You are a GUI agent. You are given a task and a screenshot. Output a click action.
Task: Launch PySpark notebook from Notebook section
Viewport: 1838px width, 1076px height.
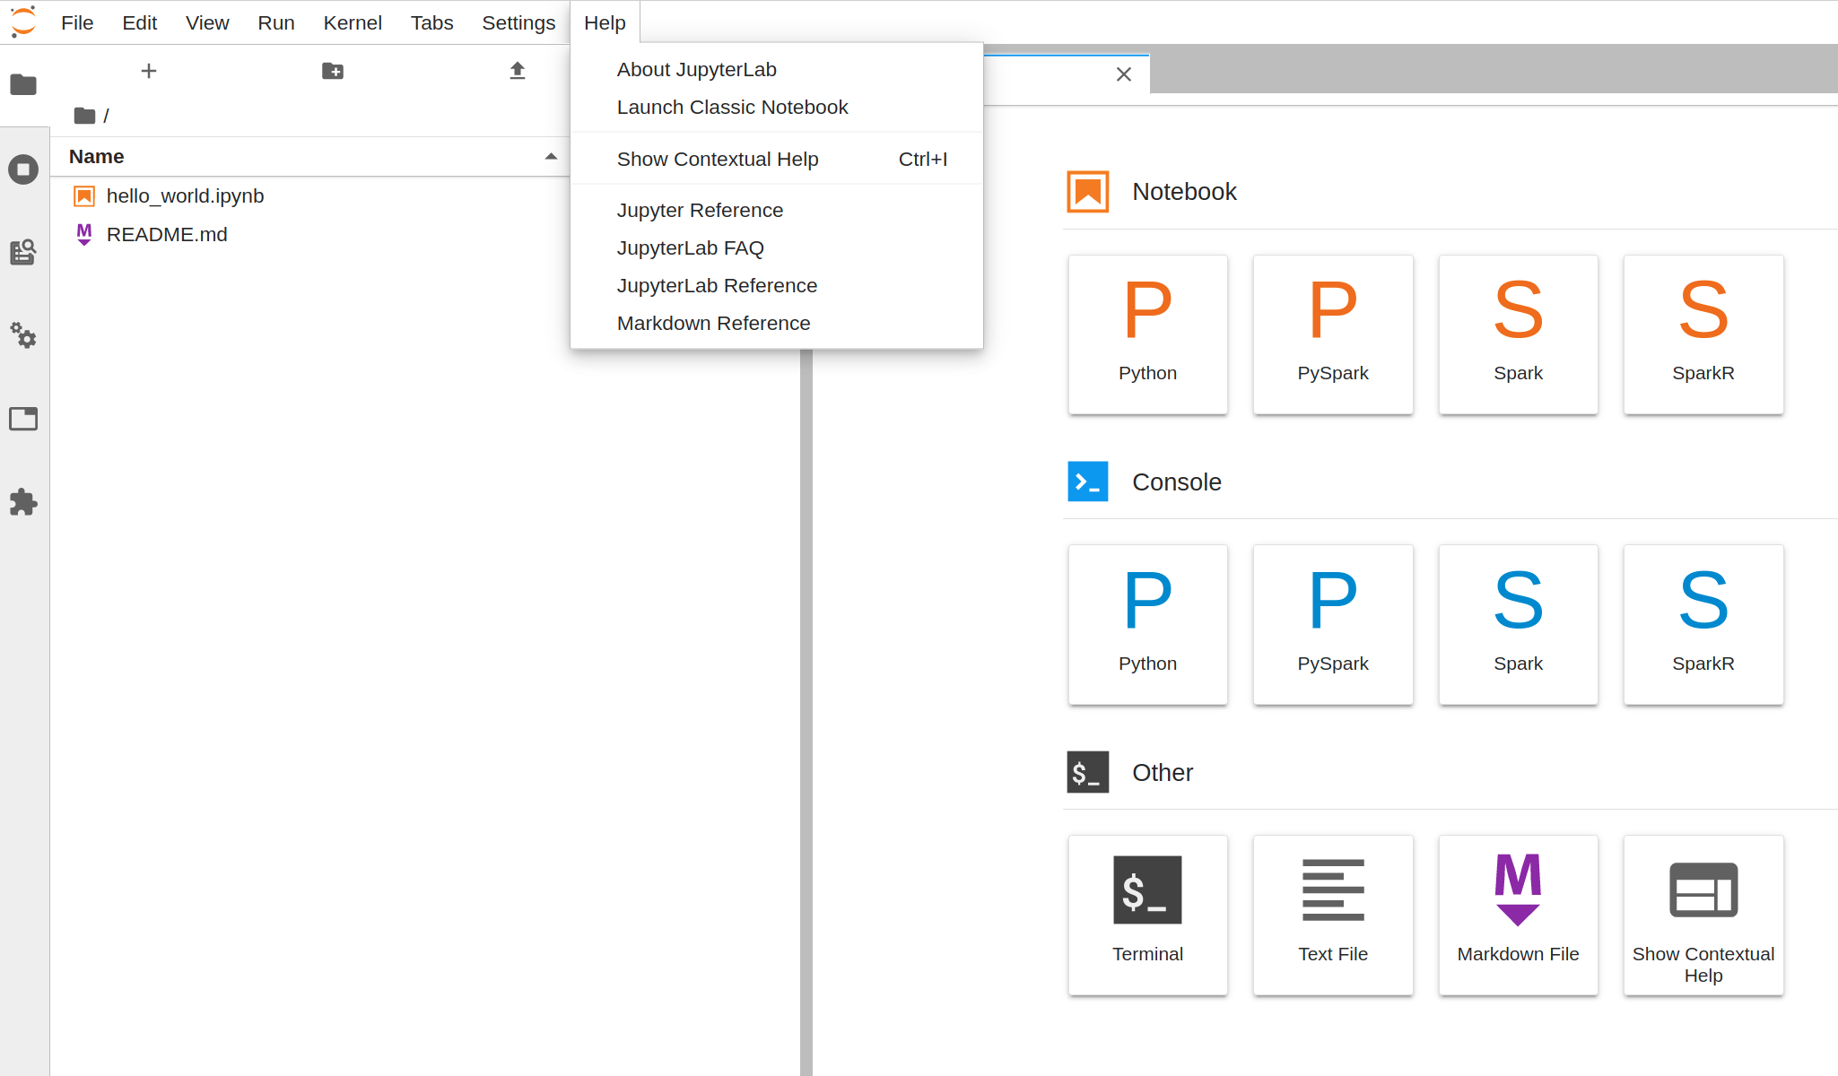coord(1333,334)
